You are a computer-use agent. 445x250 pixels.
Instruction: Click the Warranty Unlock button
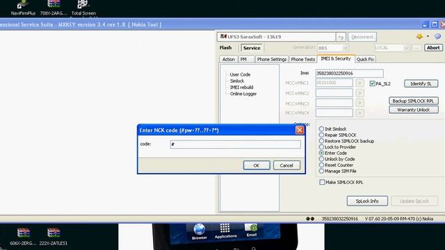point(413,110)
